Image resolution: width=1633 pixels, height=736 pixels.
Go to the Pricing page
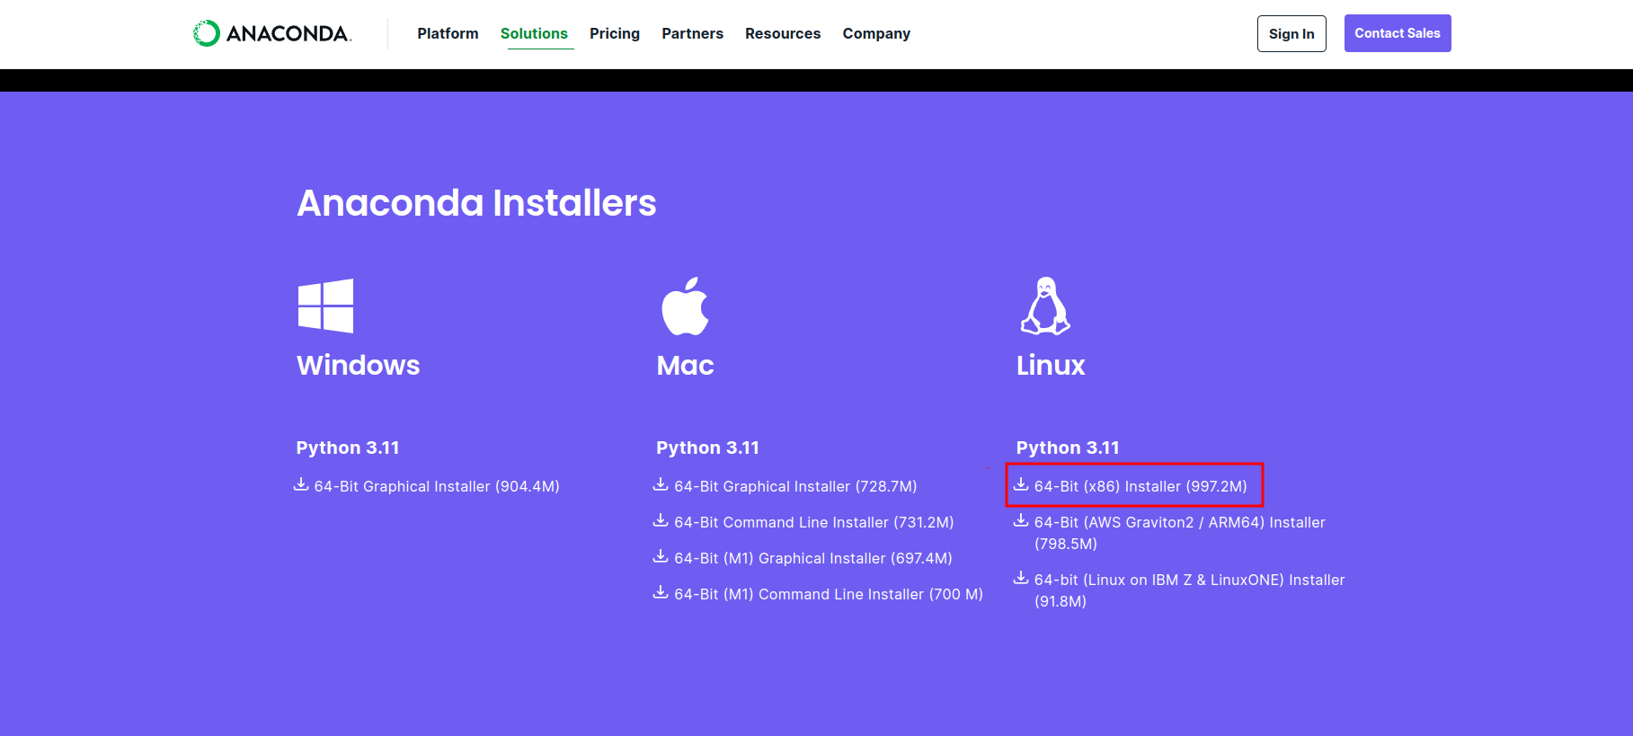[x=615, y=33]
